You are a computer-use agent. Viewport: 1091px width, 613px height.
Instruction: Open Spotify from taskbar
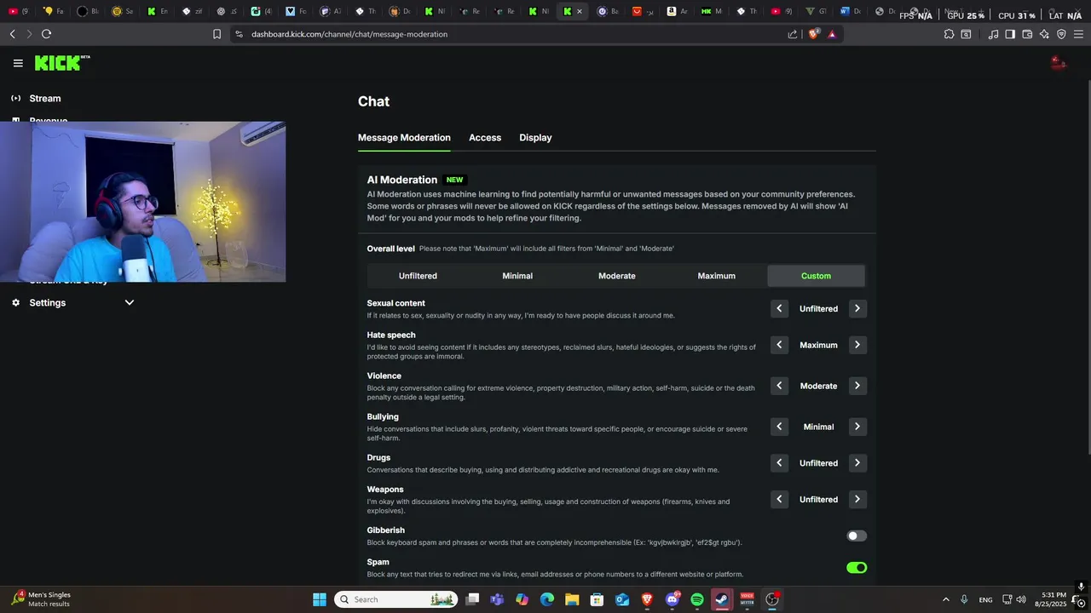coord(697,599)
